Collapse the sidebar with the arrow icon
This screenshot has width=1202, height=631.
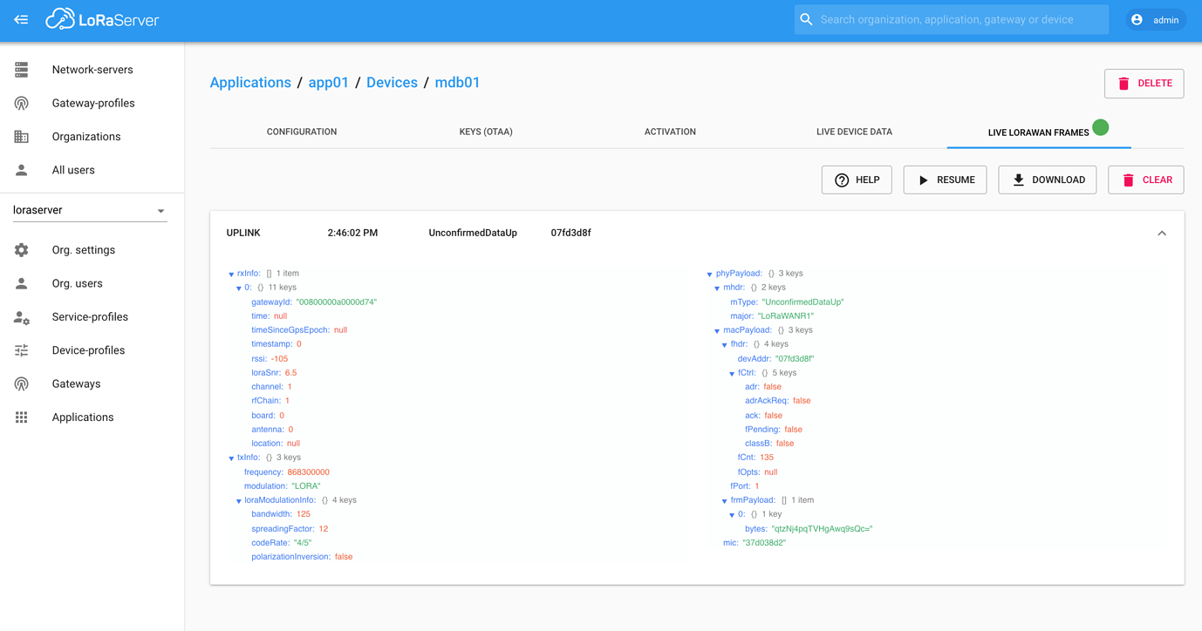[21, 19]
